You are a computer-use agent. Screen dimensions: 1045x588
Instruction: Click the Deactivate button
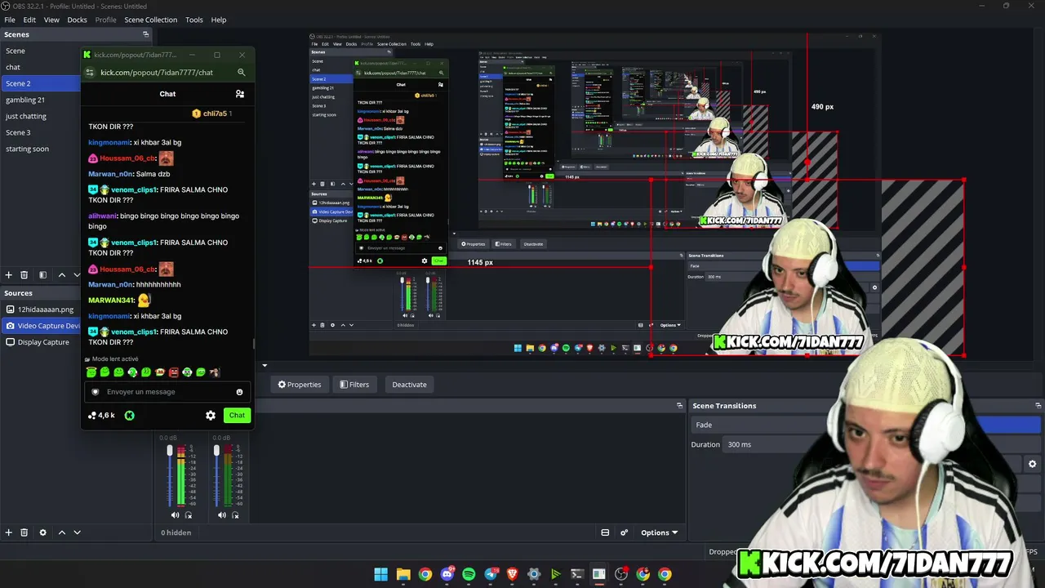(x=409, y=385)
